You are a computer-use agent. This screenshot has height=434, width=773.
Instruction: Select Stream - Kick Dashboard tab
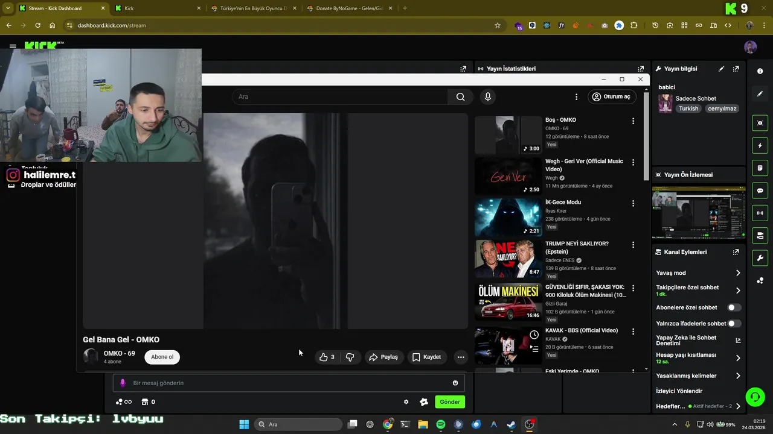62,8
